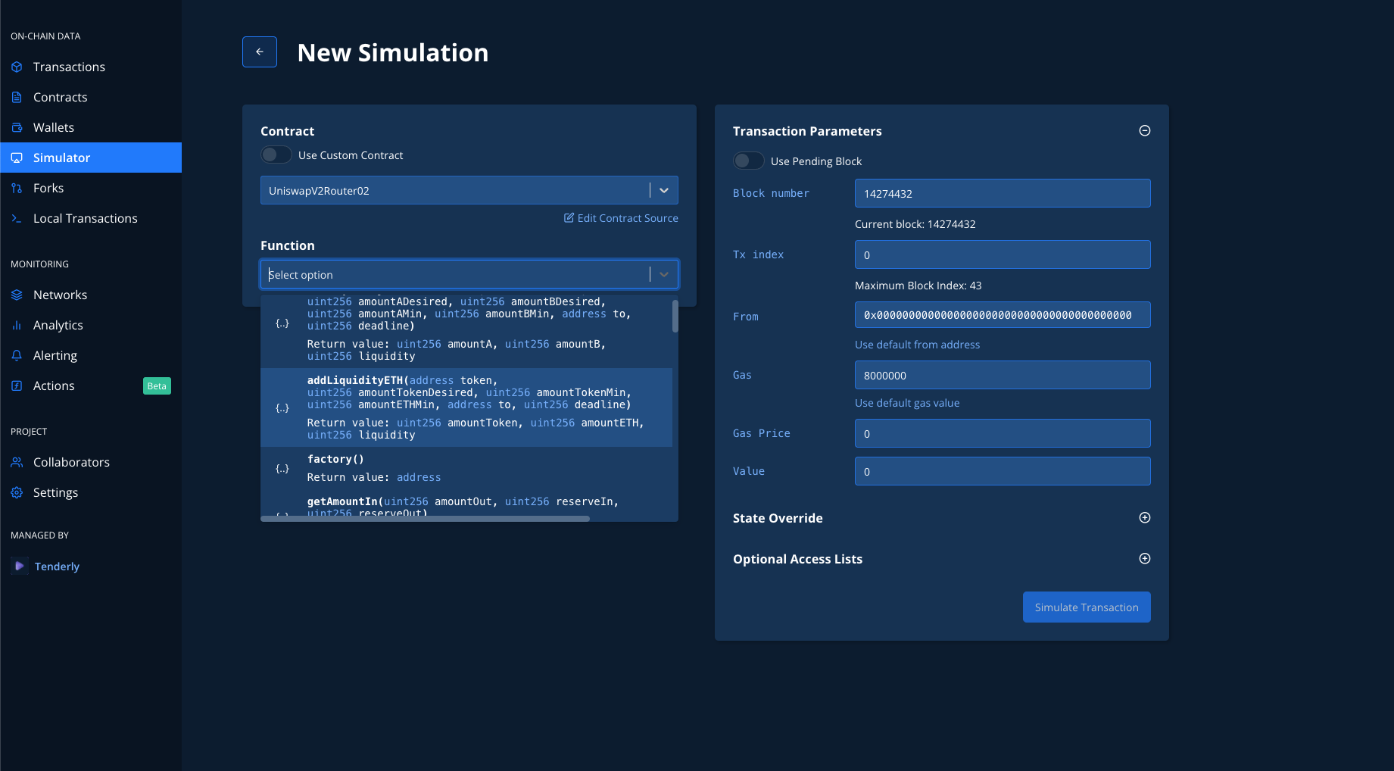Viewport: 1394px width, 771px height.
Task: Enable the Use Pending Block switch
Action: tap(749, 161)
